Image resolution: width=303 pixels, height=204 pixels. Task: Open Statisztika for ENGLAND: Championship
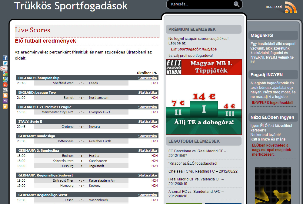[x=148, y=78]
